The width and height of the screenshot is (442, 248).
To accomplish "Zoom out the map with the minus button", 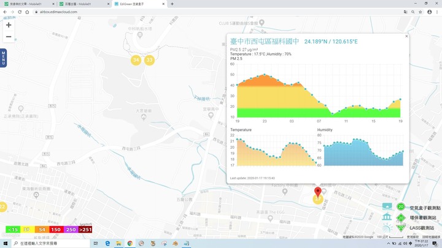I will pos(9,37).
